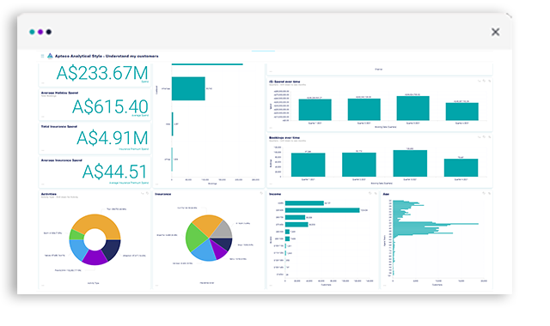This screenshot has width=550, height=326.
Task: Select the second quarter bar in Bookings over time
Action: [x=359, y=165]
